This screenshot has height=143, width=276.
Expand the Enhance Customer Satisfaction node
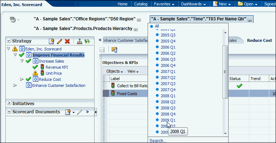tap(15, 85)
